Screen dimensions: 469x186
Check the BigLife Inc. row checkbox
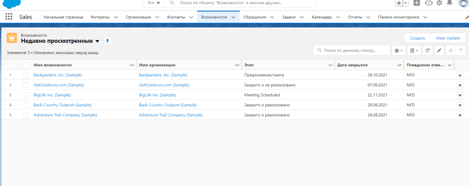pos(26,95)
